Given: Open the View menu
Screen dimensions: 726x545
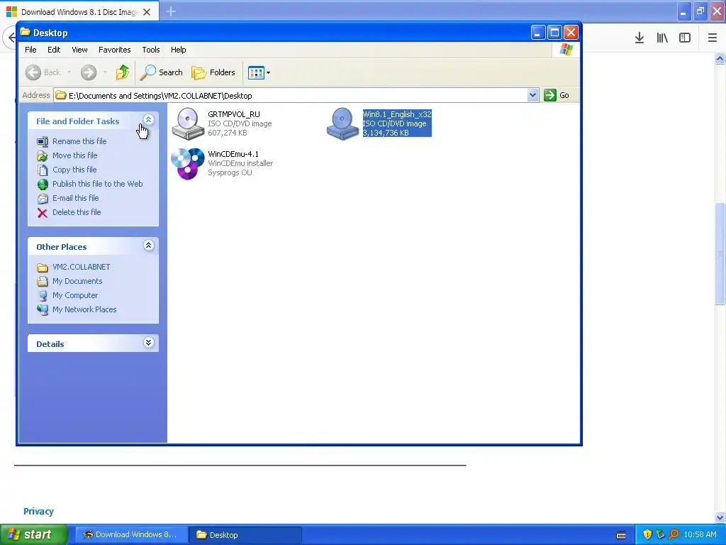Looking at the screenshot, I should (x=79, y=50).
